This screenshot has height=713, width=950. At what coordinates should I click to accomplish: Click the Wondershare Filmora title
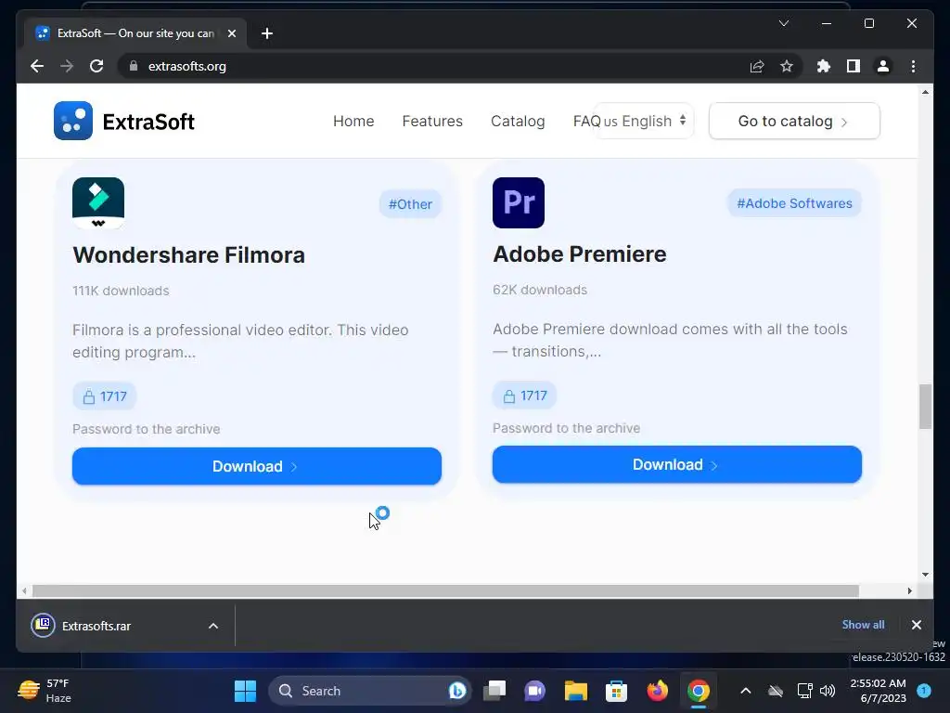point(188,255)
